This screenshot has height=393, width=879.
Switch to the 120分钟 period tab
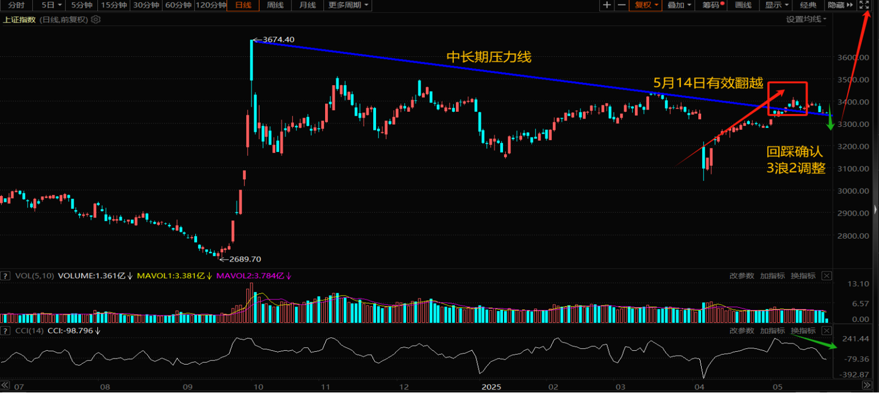(x=211, y=5)
